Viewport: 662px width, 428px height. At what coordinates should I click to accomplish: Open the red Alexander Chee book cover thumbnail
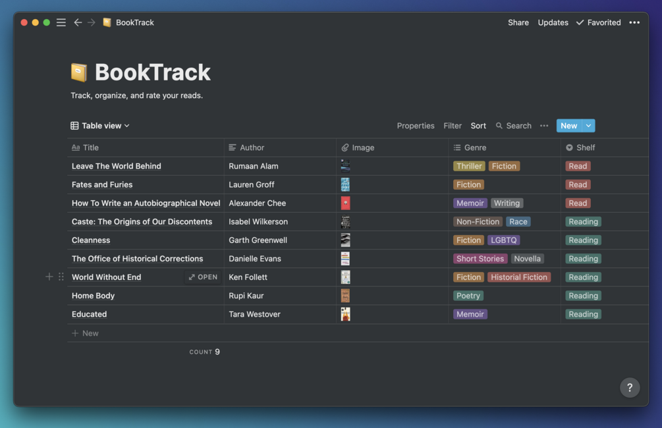click(x=345, y=203)
